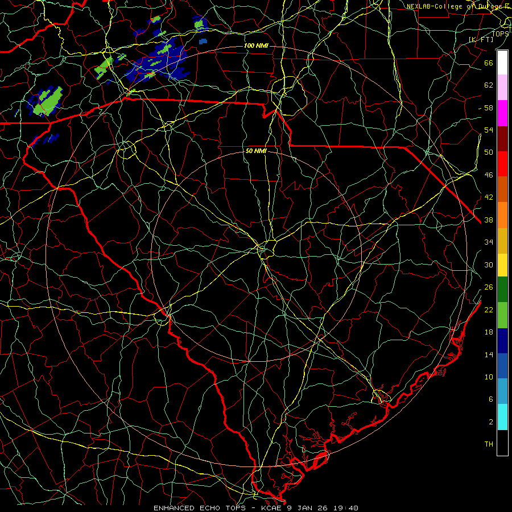Click legend value 30
The height and width of the screenshot is (512, 512).
(x=489, y=265)
